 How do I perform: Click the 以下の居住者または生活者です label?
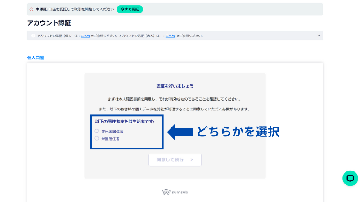click(x=125, y=121)
